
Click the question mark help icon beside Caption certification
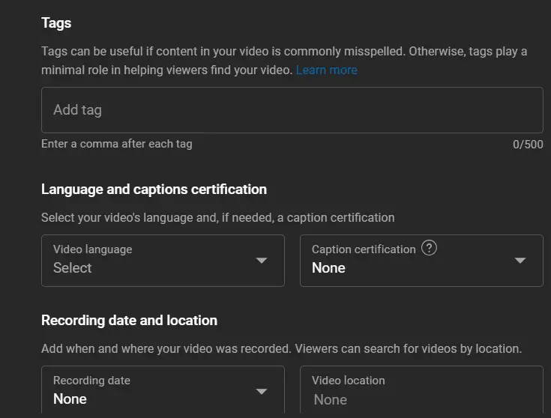coord(429,248)
